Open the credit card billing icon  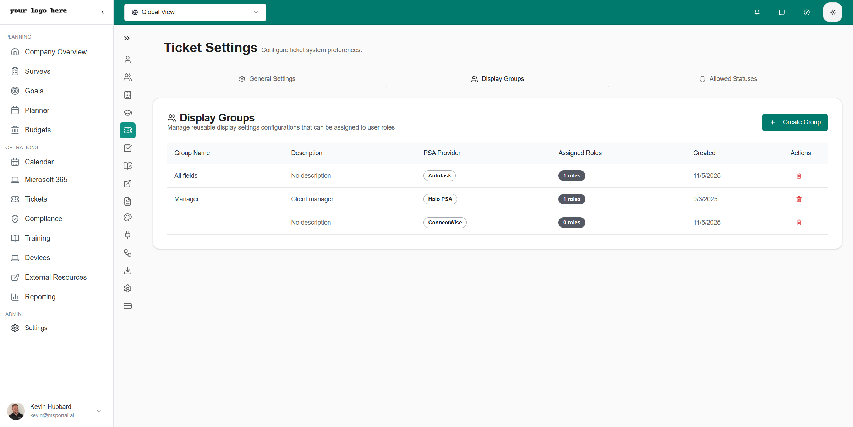coord(127,306)
